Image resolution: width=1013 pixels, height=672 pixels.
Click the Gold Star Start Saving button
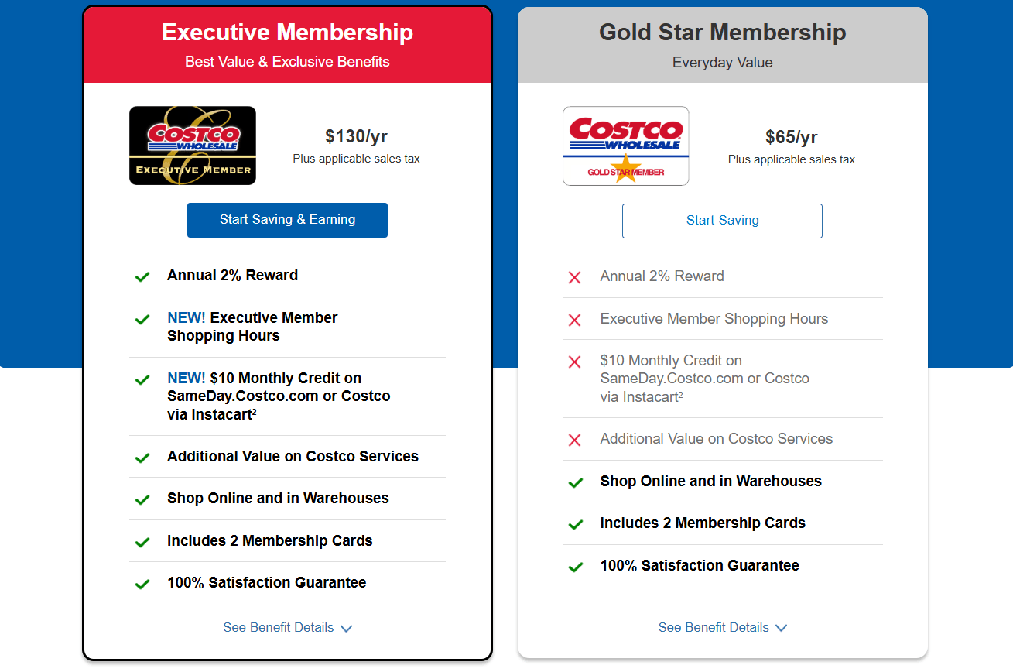[x=722, y=221]
